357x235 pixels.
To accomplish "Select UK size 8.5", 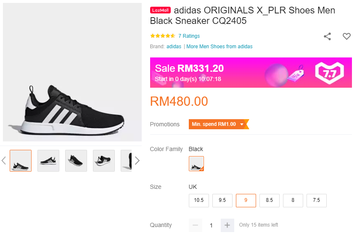I will tap(270, 200).
